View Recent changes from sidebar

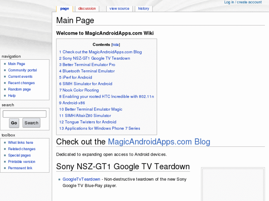(21, 83)
